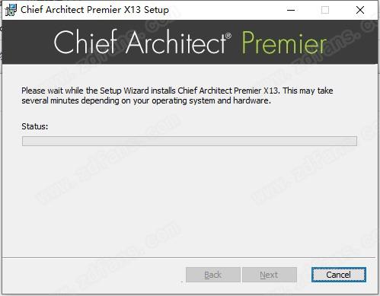Click the disabled maximize window button
The width and height of the screenshot is (380, 296).
point(325,10)
